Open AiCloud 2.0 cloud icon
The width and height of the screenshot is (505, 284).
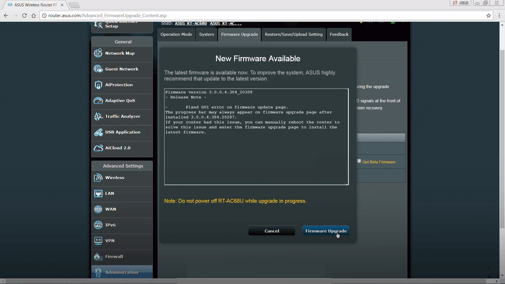click(98, 148)
